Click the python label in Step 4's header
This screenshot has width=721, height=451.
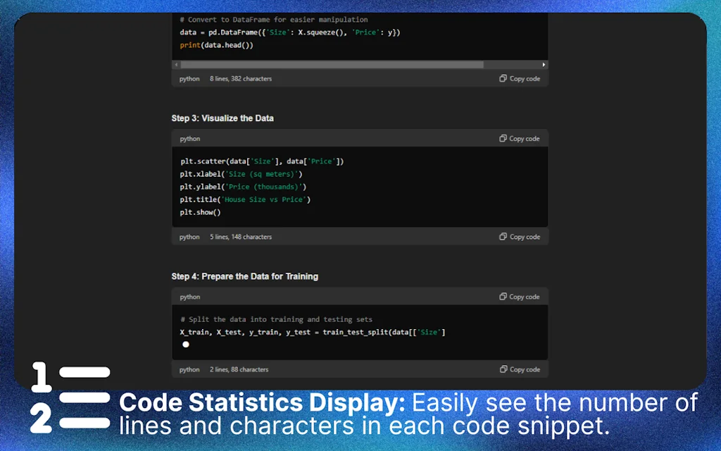tap(189, 296)
